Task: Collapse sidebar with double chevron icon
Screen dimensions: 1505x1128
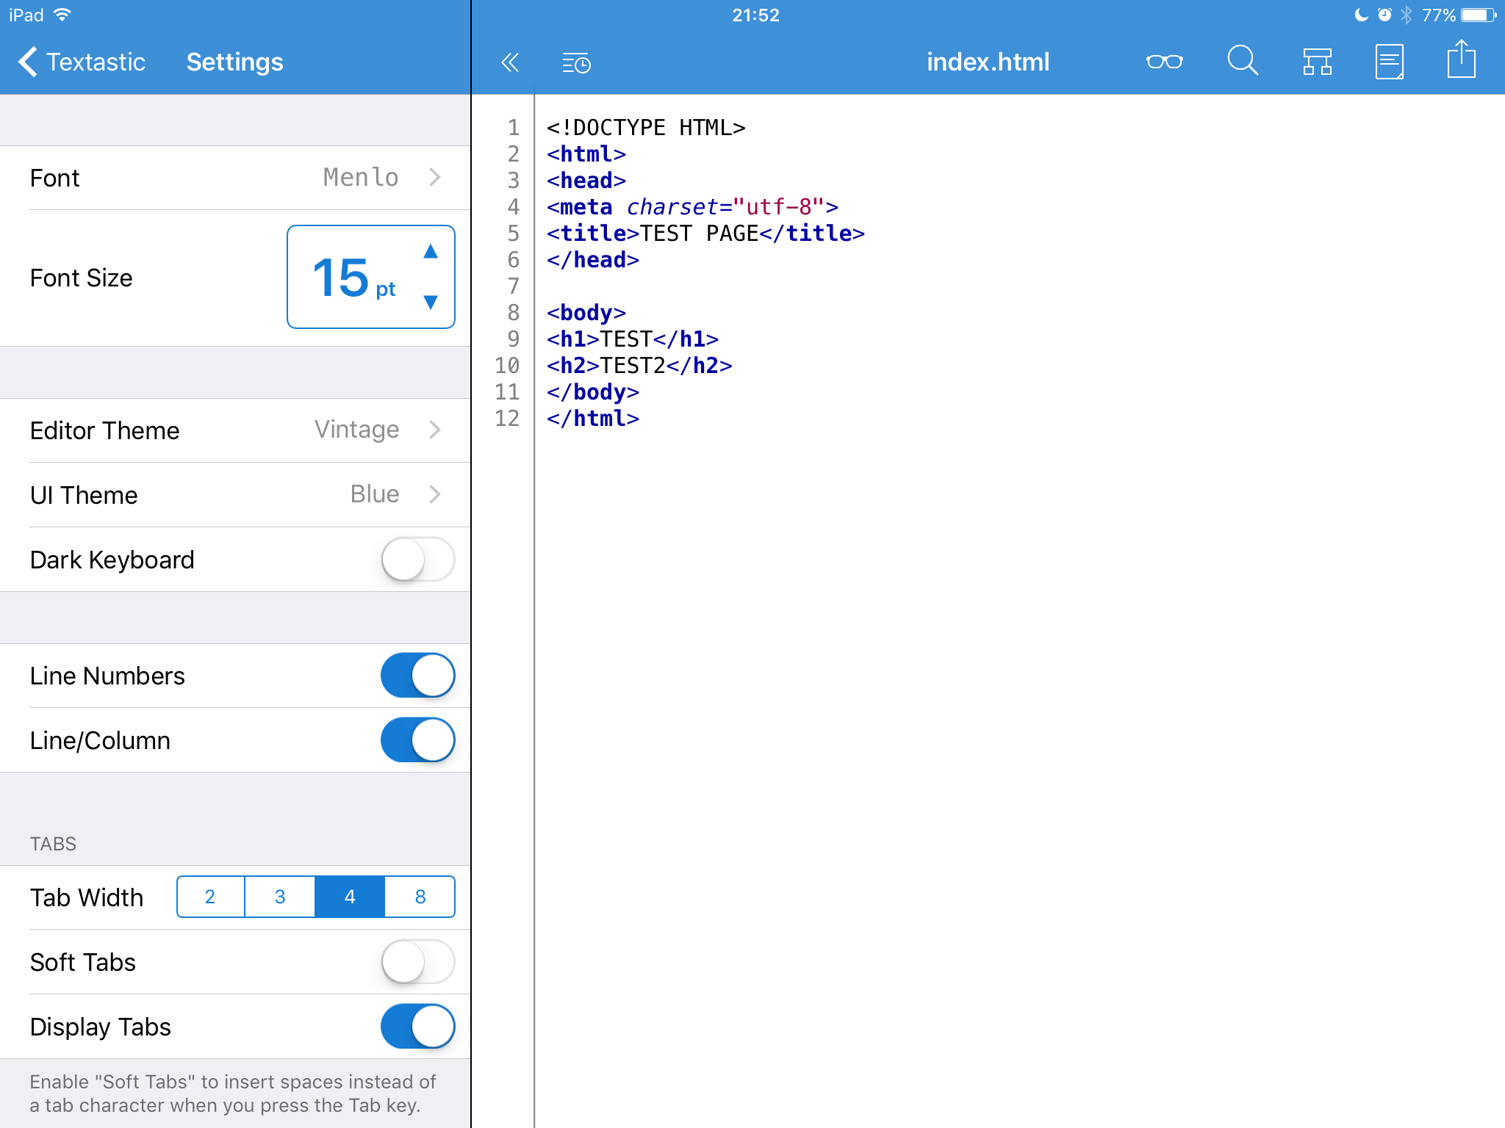Action: pos(509,62)
